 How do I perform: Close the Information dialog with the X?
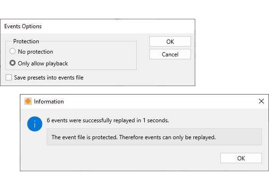(x=261, y=101)
